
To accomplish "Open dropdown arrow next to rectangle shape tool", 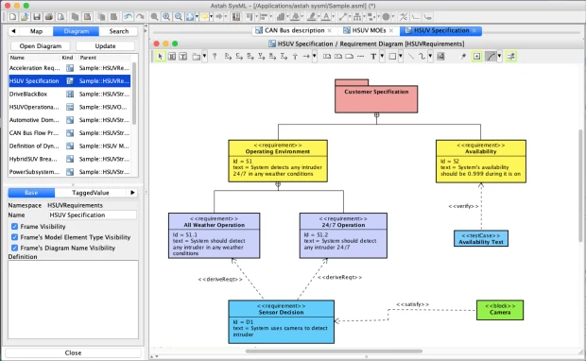I will click(x=400, y=57).
